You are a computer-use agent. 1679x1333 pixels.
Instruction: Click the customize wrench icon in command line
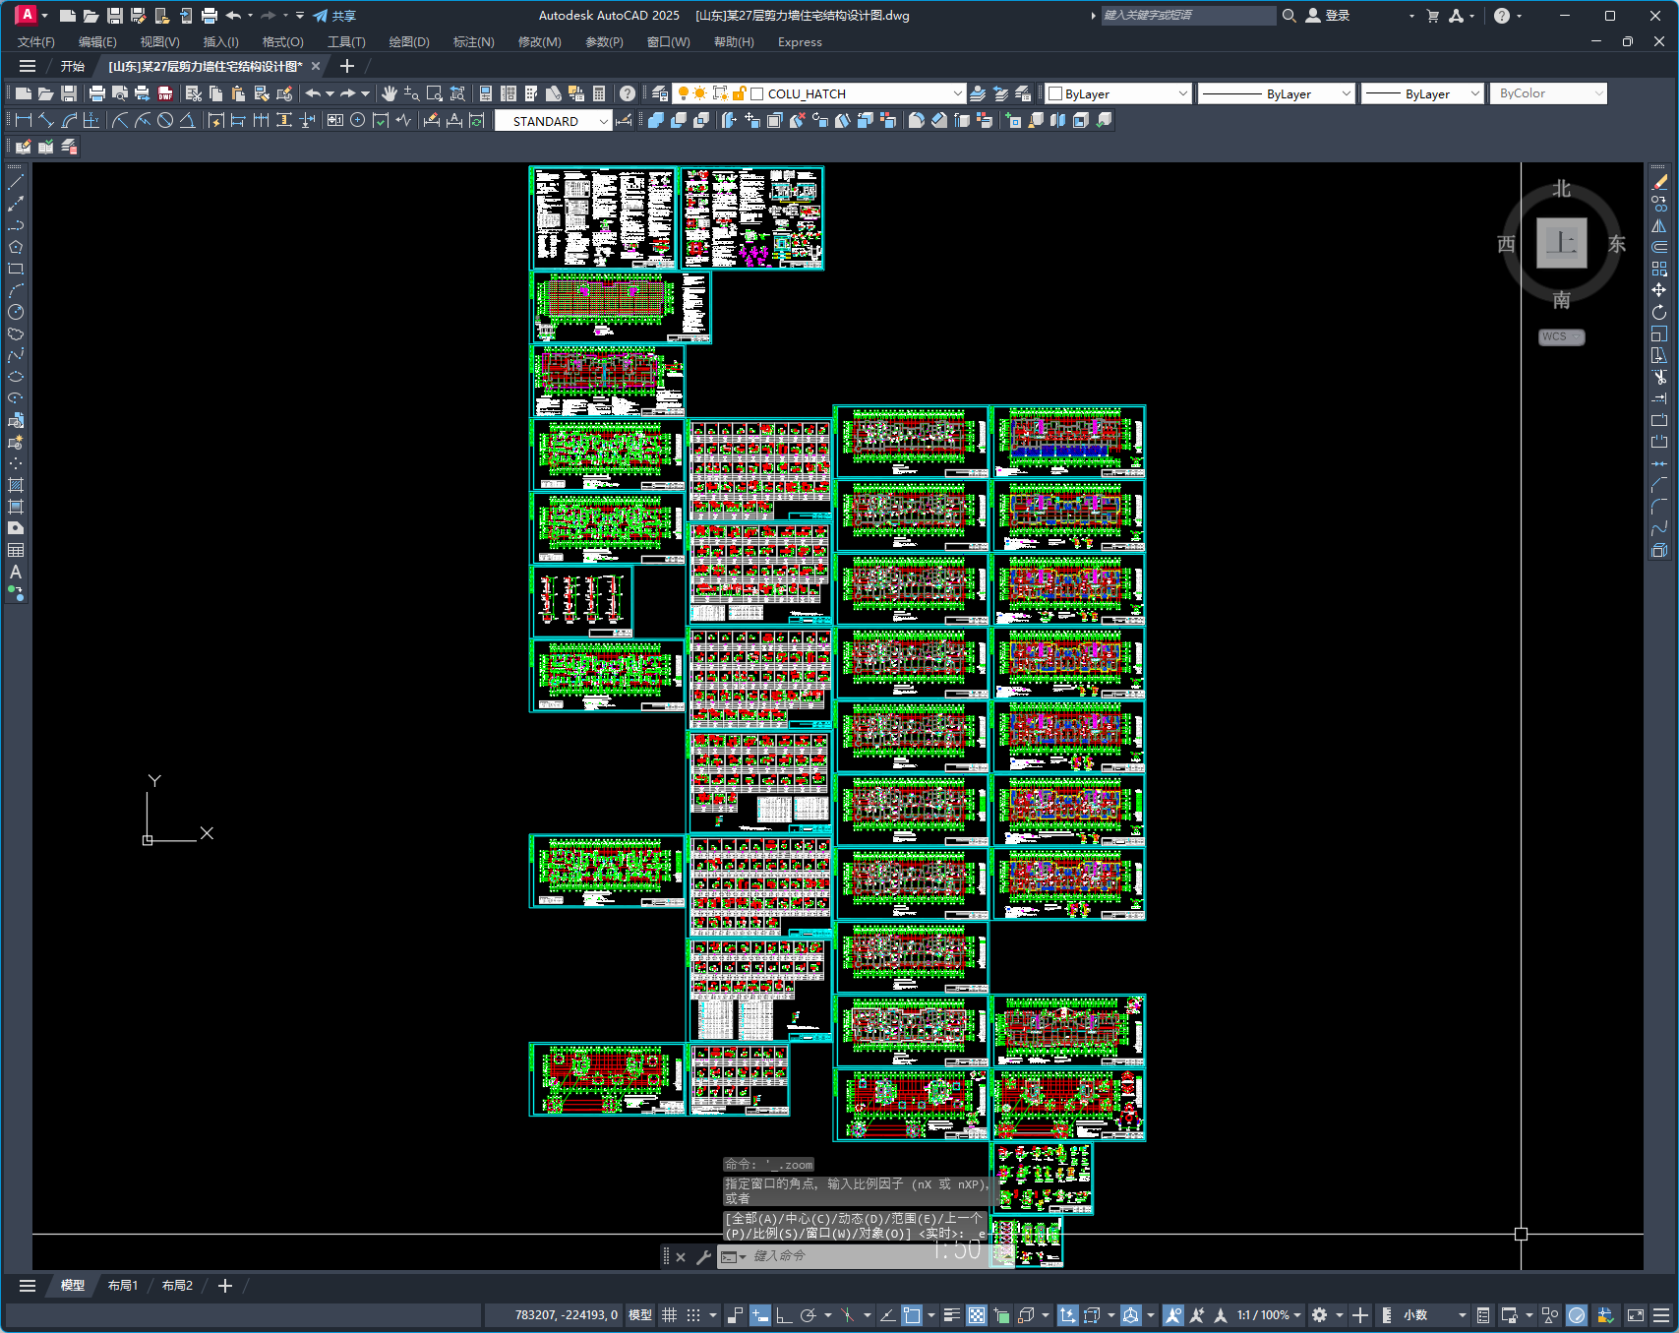pos(703,1256)
